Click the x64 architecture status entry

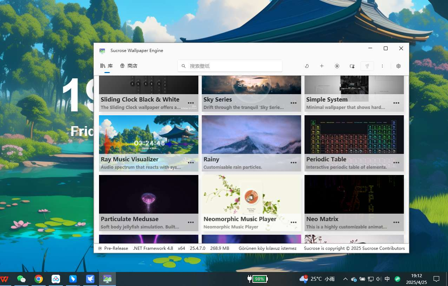tap(182, 248)
